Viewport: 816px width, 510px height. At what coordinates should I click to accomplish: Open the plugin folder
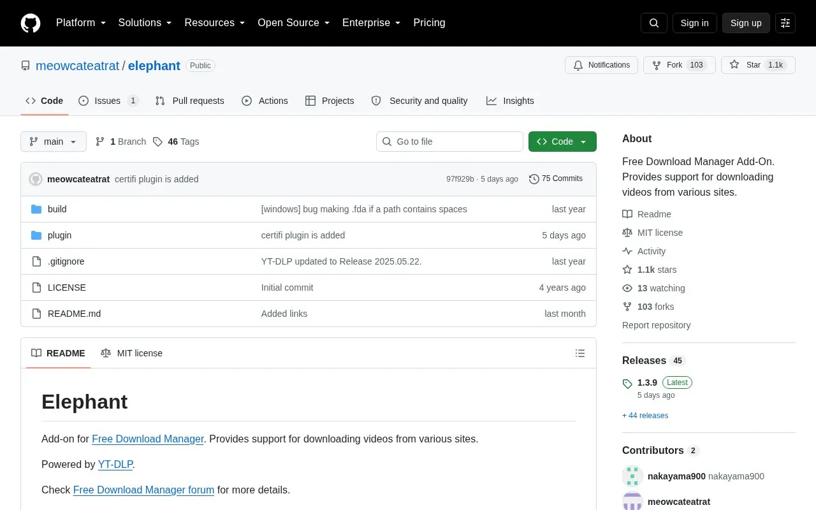(x=59, y=235)
